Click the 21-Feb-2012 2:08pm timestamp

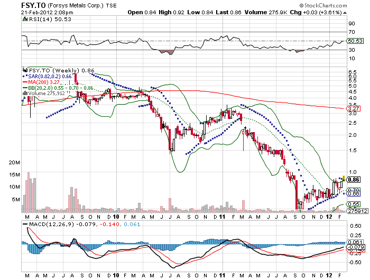pos(47,13)
